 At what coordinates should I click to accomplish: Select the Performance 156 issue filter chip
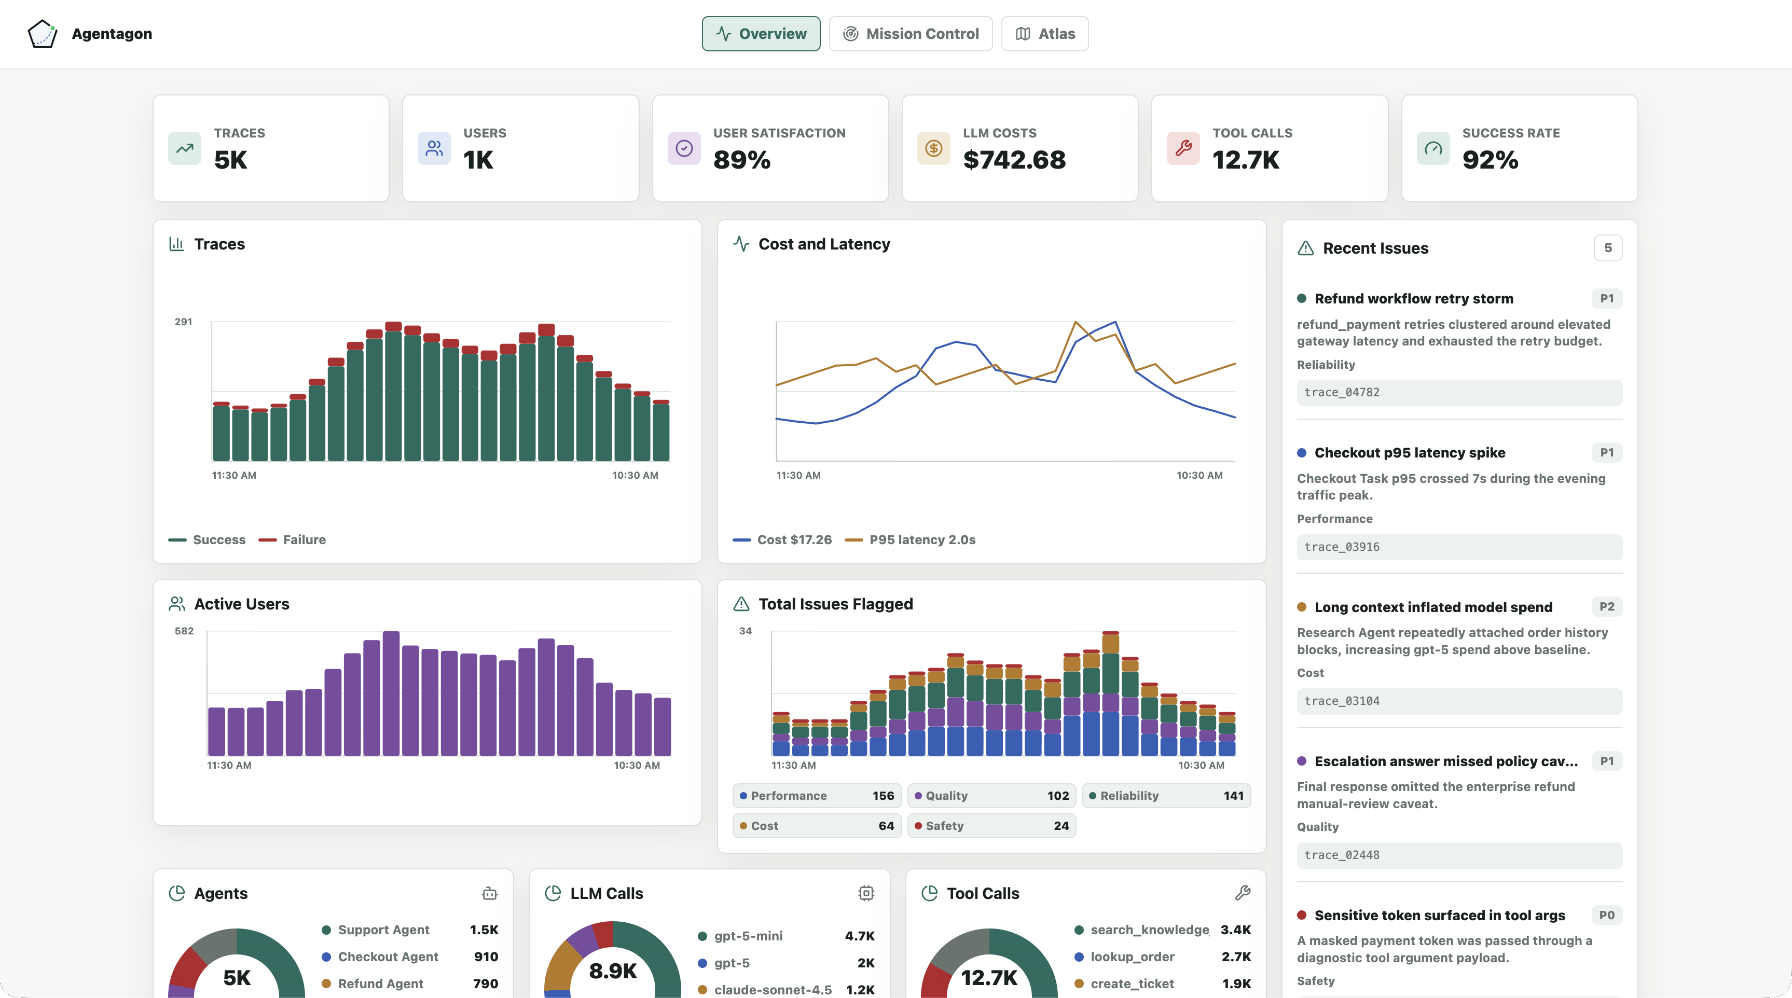pyautogui.click(x=817, y=796)
